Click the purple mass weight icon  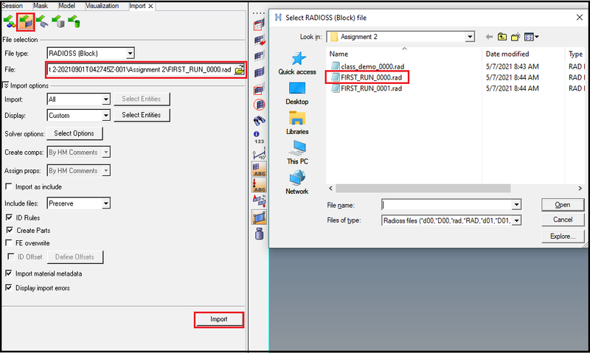click(259, 234)
